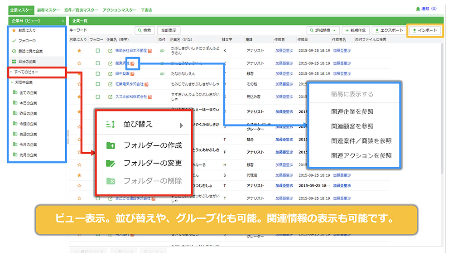This screenshot has height=256, width=453.
Task: Click the related-info icon next to 関東病院
Action: [x=132, y=63]
